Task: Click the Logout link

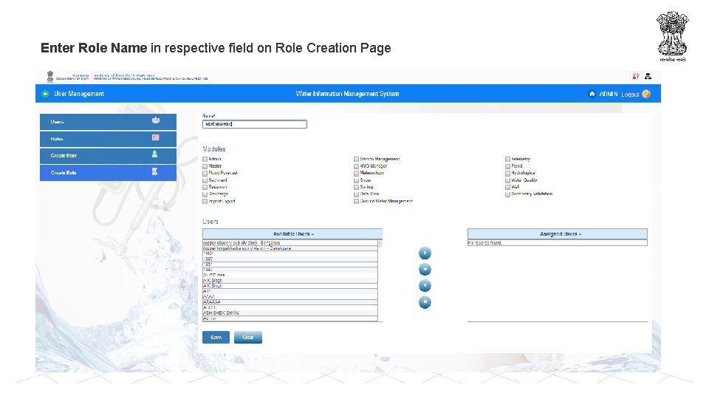Action: pyautogui.click(x=630, y=94)
